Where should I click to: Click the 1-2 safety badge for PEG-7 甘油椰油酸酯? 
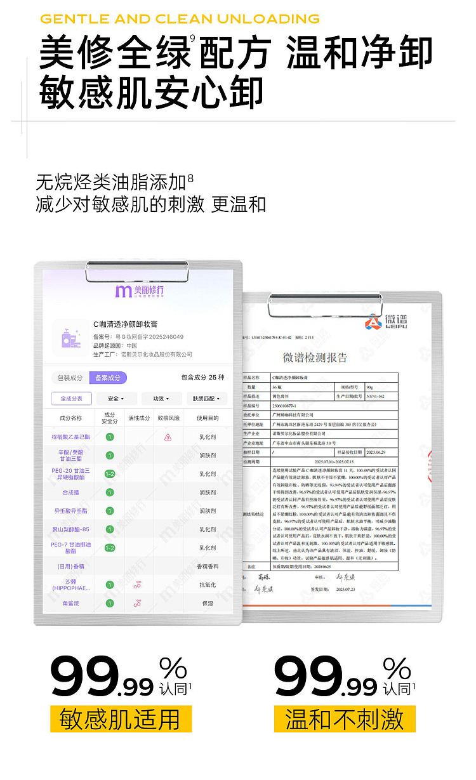(x=110, y=548)
